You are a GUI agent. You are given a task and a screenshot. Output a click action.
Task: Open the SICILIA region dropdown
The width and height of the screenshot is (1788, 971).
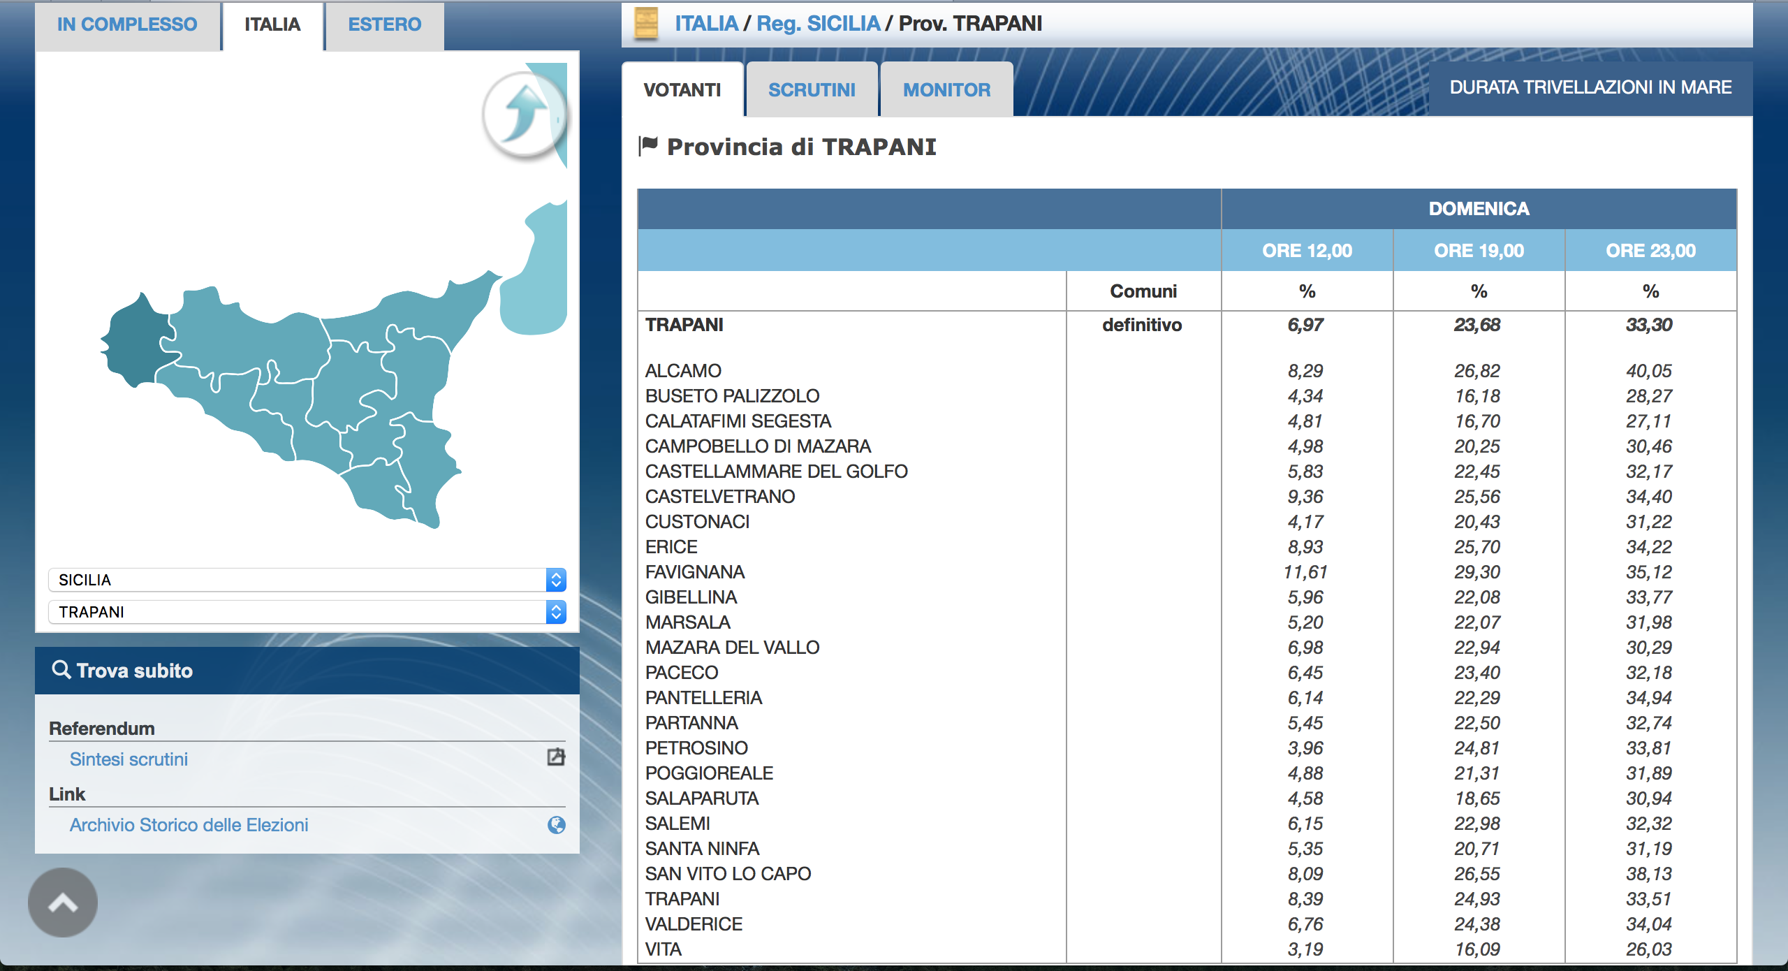click(x=307, y=580)
